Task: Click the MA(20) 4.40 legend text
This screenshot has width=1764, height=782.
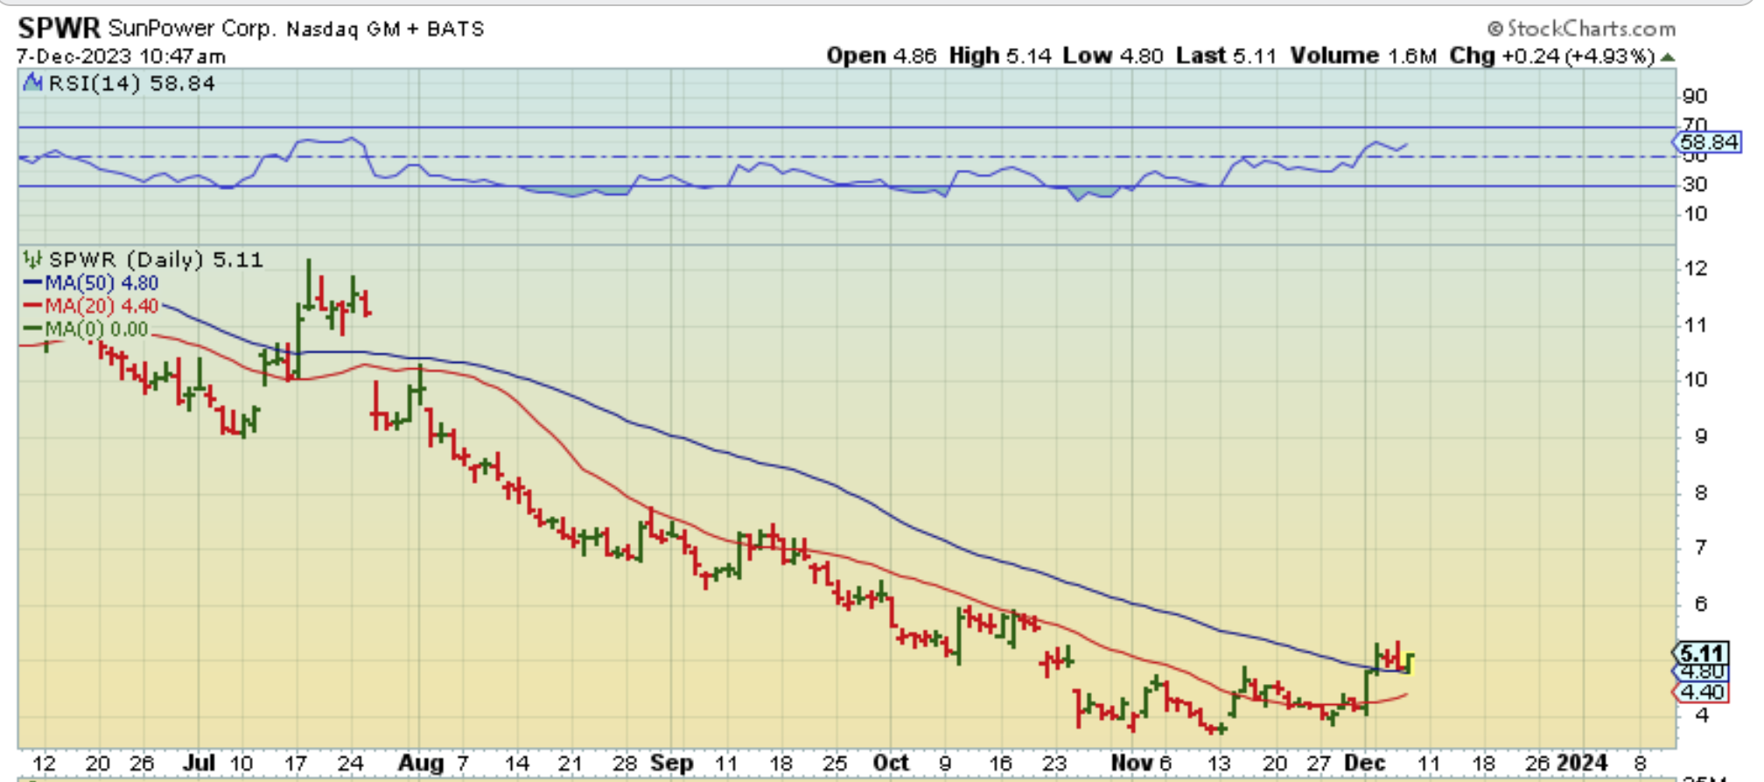Action: (x=101, y=306)
